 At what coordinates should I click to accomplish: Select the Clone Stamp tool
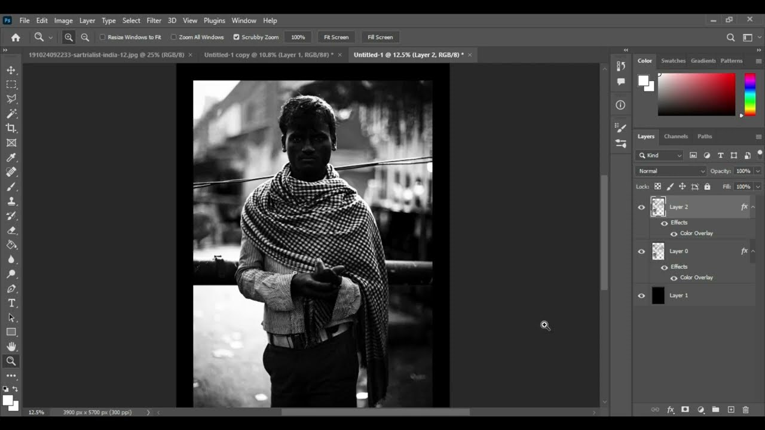(x=11, y=201)
